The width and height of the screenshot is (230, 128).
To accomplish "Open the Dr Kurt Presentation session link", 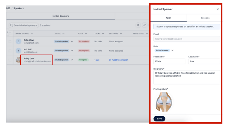I will pos(118,60).
